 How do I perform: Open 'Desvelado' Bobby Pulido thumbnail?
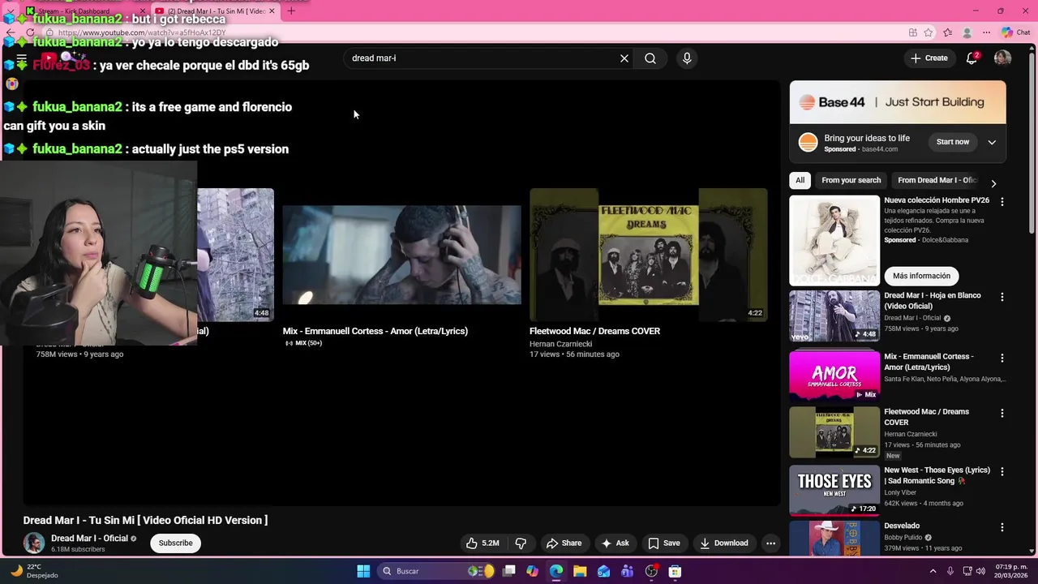pos(834,539)
